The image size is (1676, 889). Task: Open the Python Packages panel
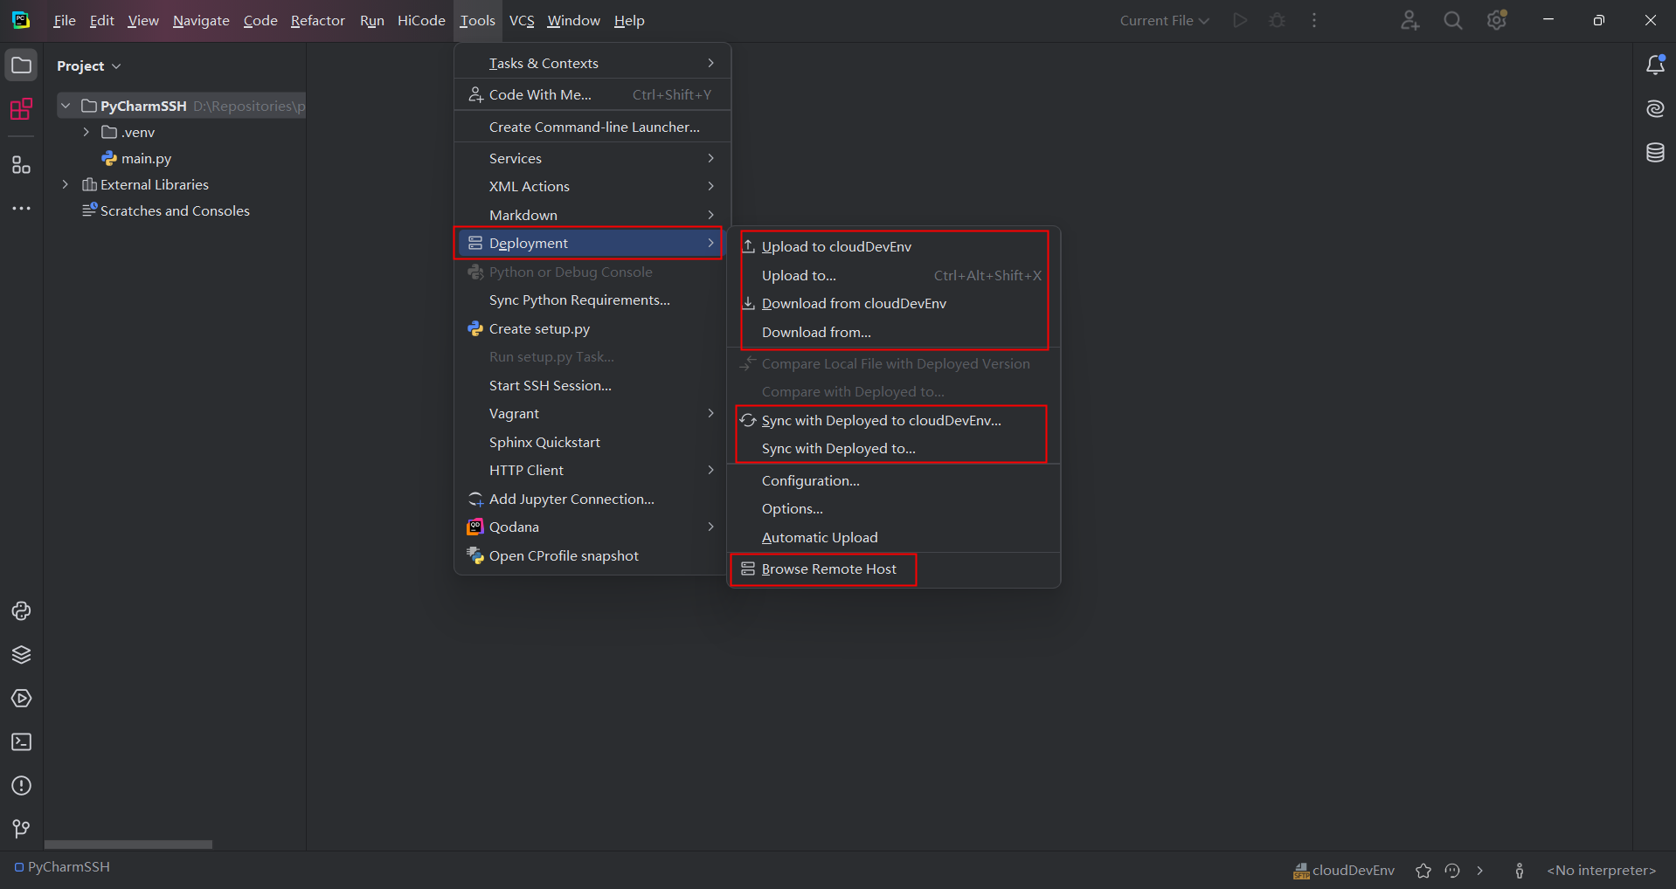click(x=22, y=655)
